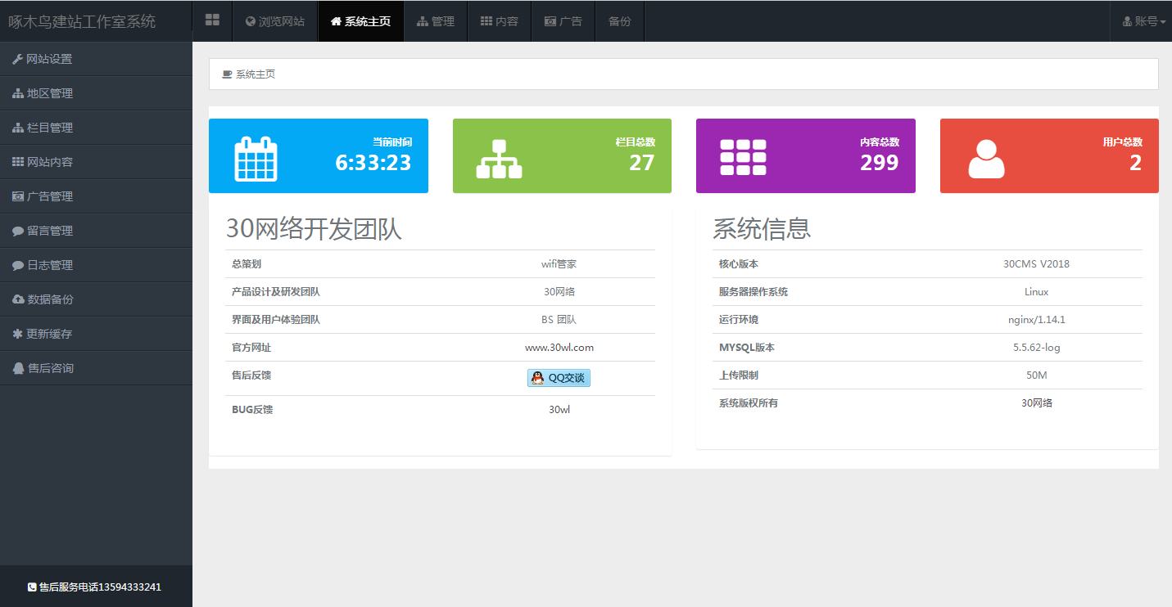View 日志管理 in the sidebar

point(49,265)
